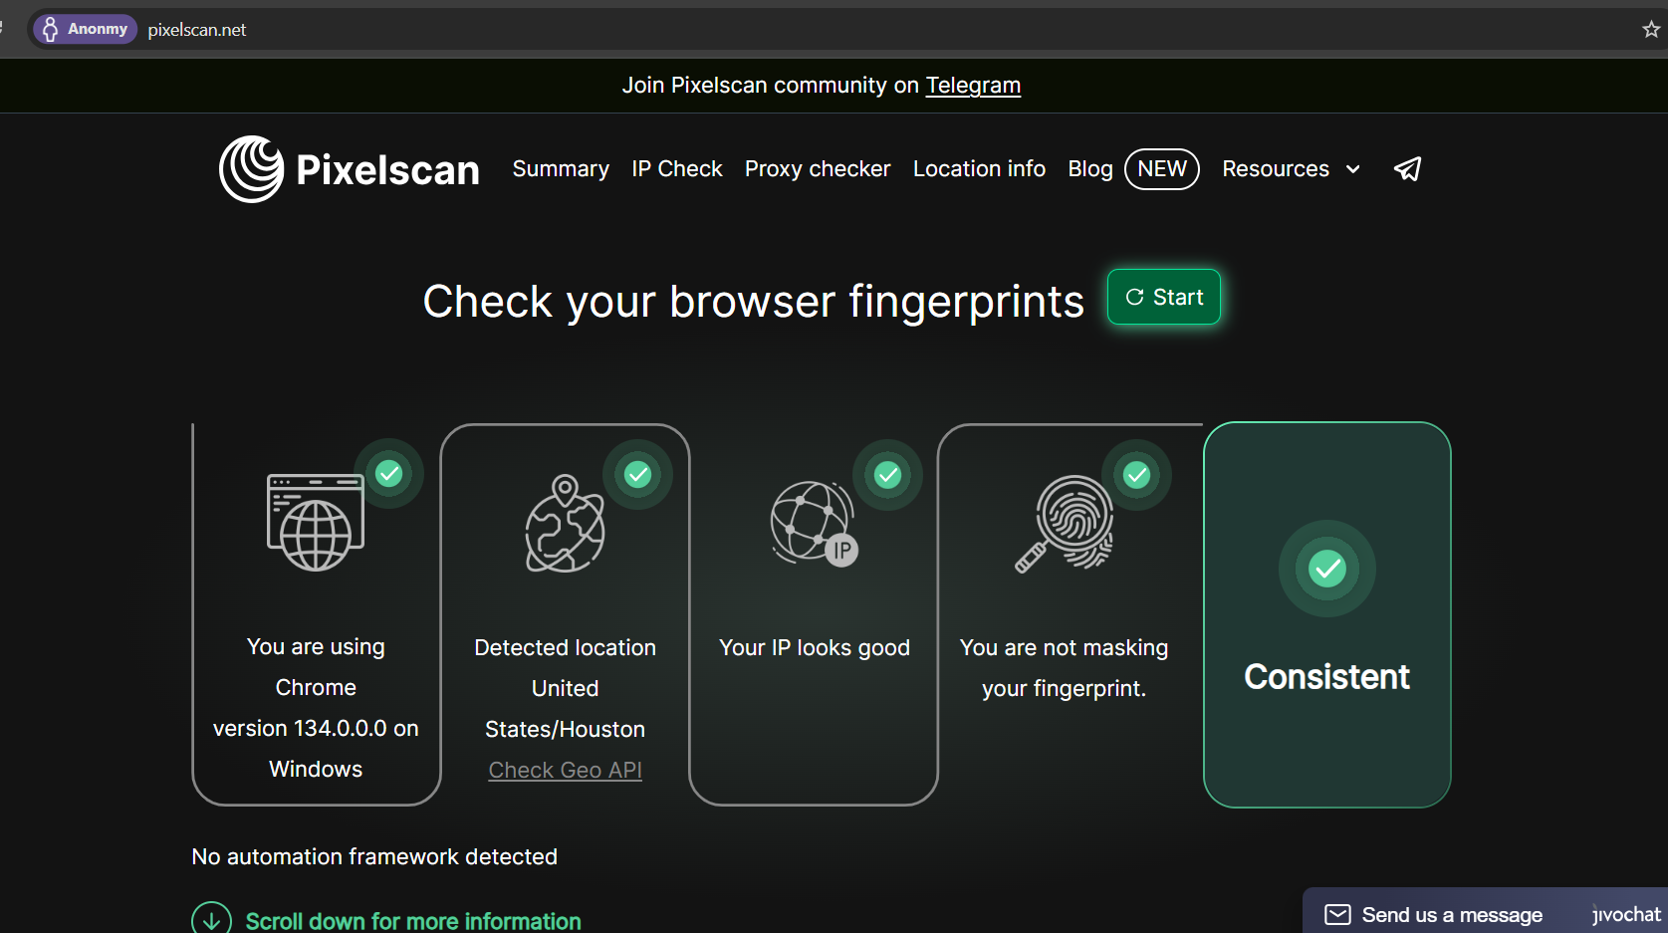Click the green checkmark on browser card
Screen dimensions: 1668x933
tap(389, 474)
